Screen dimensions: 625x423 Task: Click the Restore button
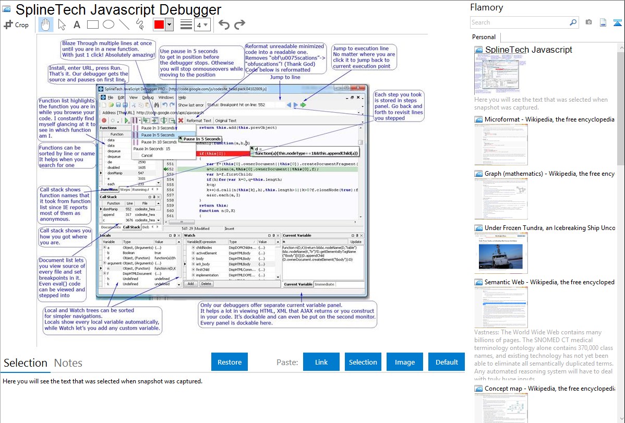[230, 362]
